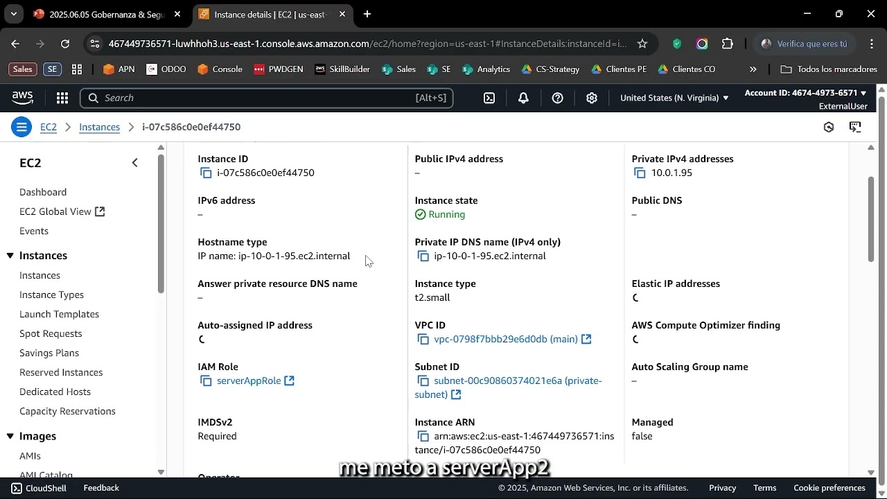
Task: Open bookmark apps grid icon
Action: 77,69
